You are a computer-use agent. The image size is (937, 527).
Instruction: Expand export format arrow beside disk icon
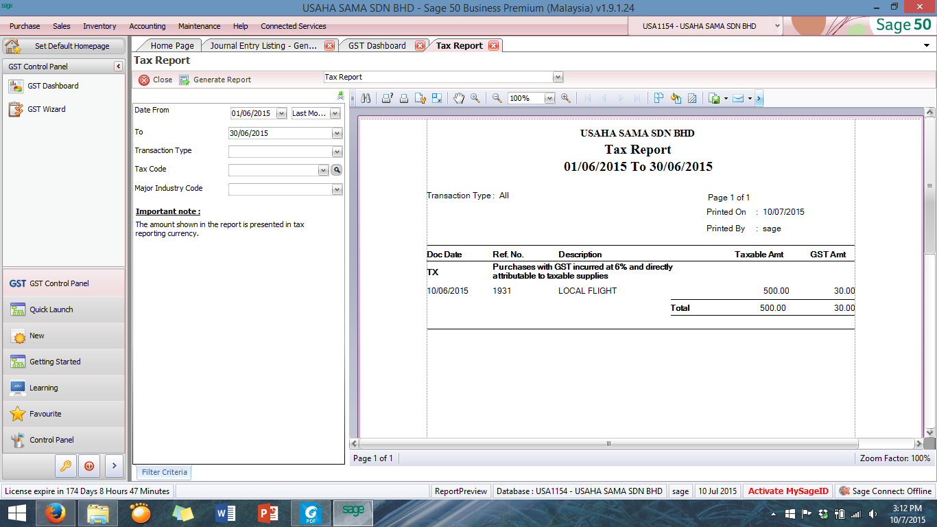coord(726,98)
